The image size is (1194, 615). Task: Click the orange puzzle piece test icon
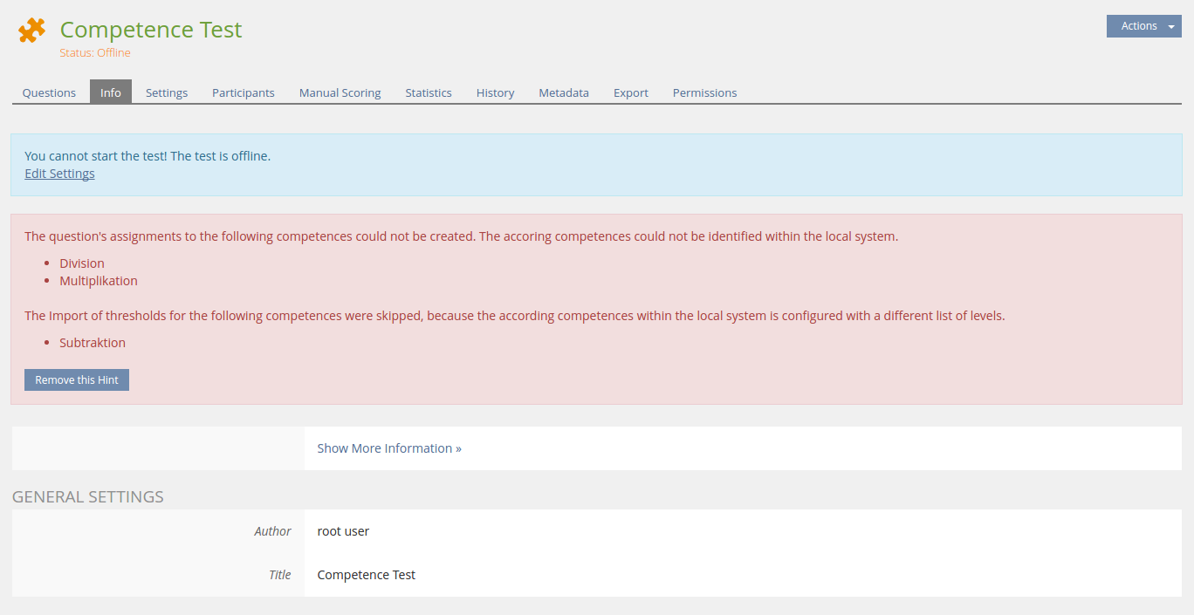point(31,31)
